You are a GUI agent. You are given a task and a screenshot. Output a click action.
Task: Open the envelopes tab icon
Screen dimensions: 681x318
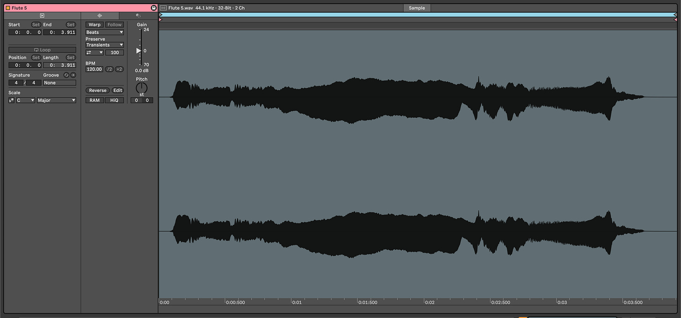[138, 15]
